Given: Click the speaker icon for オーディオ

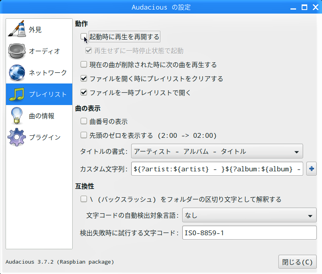Looking at the screenshot, I should [17, 51].
